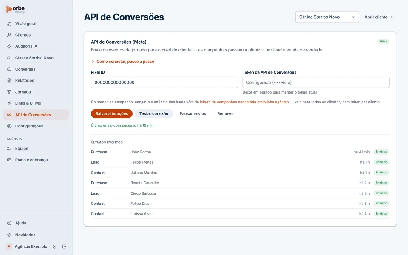Click 'Último envio com sucesso há 16 min.' text
Image resolution: width=408 pixels, height=255 pixels.
coord(122,125)
